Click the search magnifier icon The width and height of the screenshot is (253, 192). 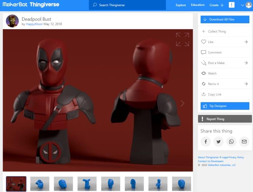click(95, 5)
